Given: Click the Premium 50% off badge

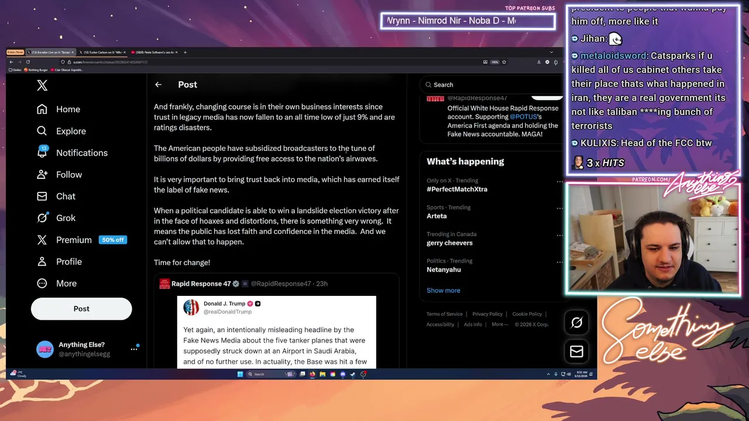Looking at the screenshot, I should tap(112, 240).
